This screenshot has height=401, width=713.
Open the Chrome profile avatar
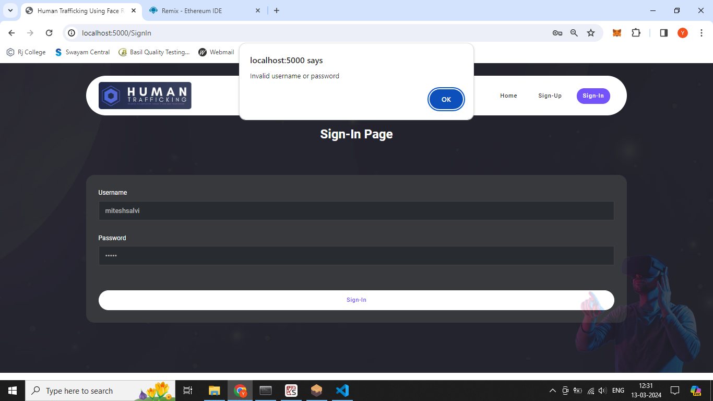click(683, 33)
